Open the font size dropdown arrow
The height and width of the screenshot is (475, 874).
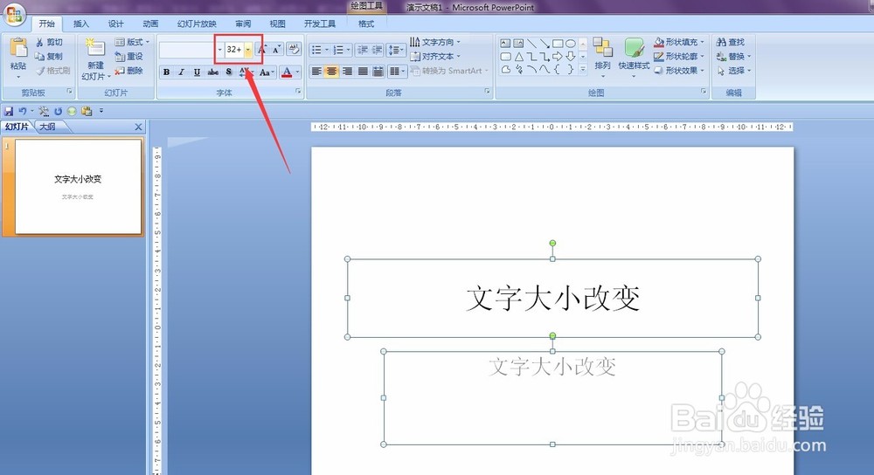[x=248, y=50]
